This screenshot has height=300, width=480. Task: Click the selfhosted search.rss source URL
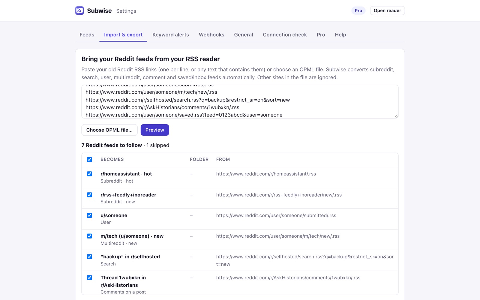pos(305,260)
